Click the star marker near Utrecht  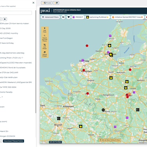(x=111, y=78)
